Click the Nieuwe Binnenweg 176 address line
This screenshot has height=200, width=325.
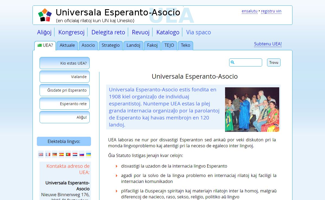tap(65, 195)
